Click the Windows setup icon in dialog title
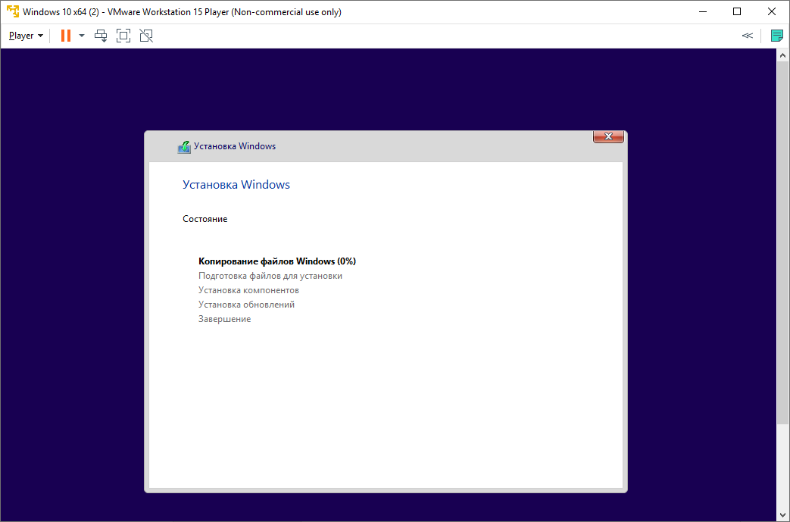 click(184, 147)
